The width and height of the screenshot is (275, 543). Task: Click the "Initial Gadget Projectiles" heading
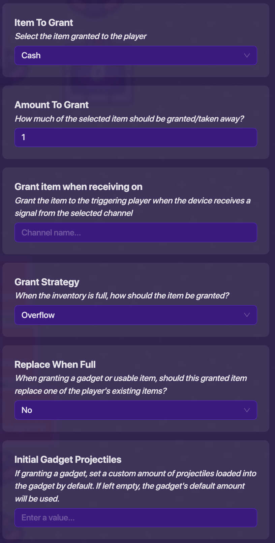[x=68, y=460]
